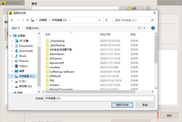
Task: Select 此电脑 in the navigation tree
Action: pyautogui.click(x=21, y=36)
